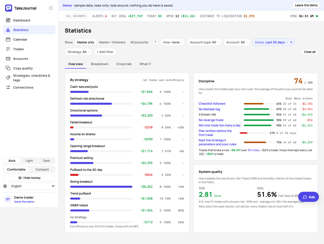Select the Overview tab
This screenshot has width=324, height=244.
click(x=75, y=64)
